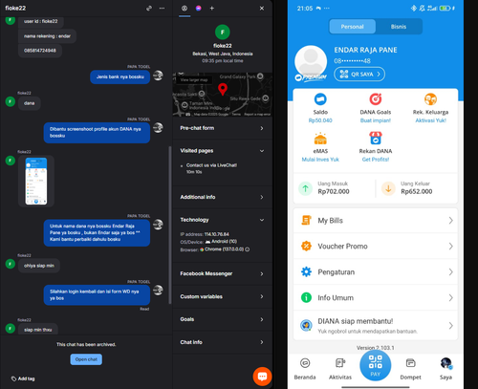The width and height of the screenshot is (478, 389).
Task: Open Contact us via LiveChat page link
Action: 211,165
